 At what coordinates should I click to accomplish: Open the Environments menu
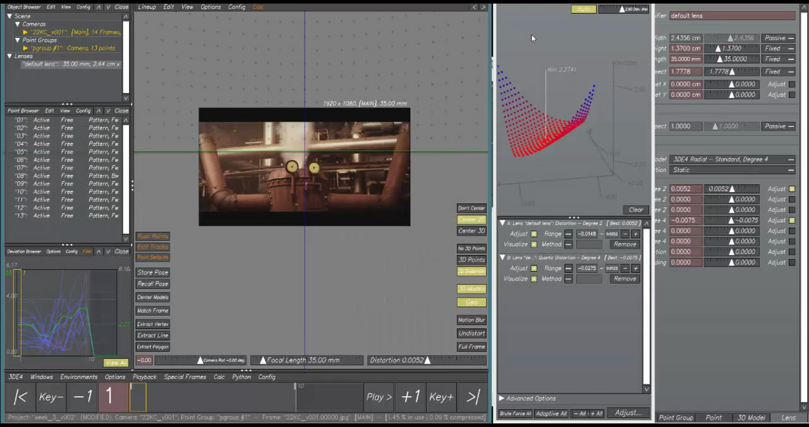click(79, 377)
